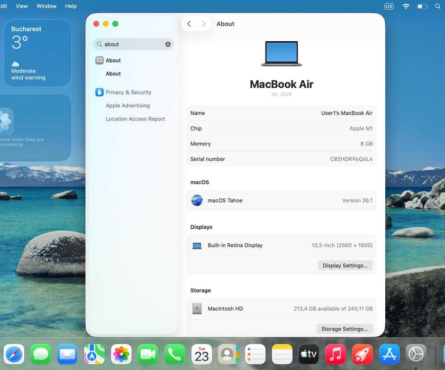
Task: Open App Store from the Dock
Action: (x=389, y=354)
